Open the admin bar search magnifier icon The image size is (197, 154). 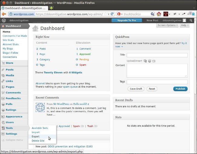[191, 20]
